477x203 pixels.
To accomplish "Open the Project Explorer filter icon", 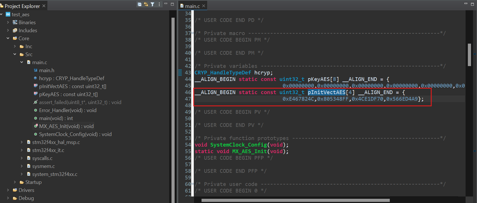I will (153, 4).
